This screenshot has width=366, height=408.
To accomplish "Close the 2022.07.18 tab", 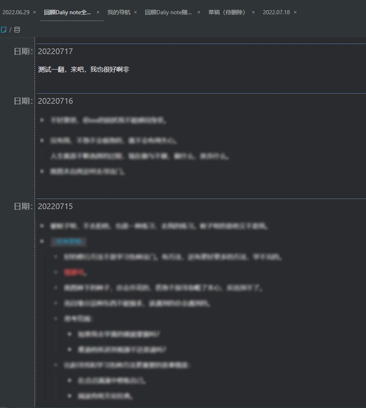I will [295, 12].
